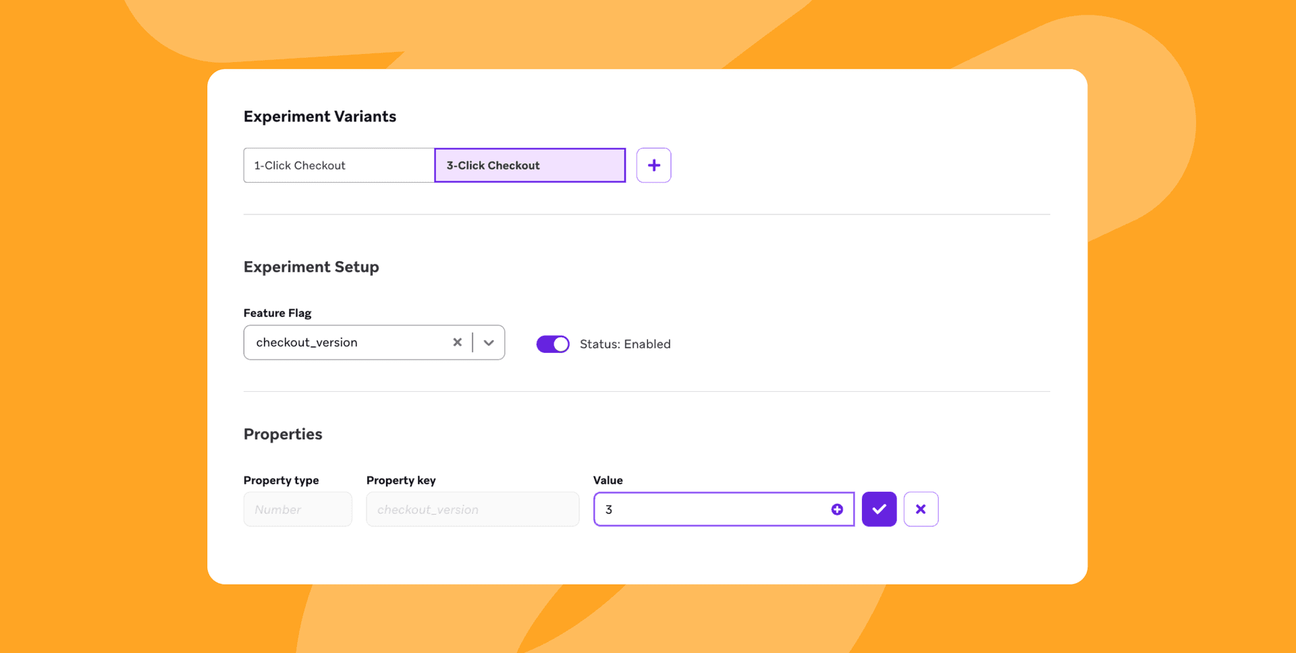The image size is (1296, 653).
Task: Click the add icon beside the variant tabs
Action: (653, 165)
